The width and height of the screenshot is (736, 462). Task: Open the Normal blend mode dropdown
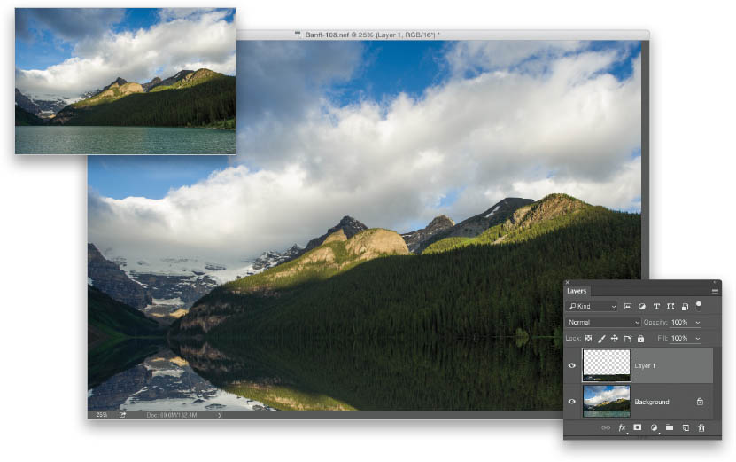coord(603,323)
